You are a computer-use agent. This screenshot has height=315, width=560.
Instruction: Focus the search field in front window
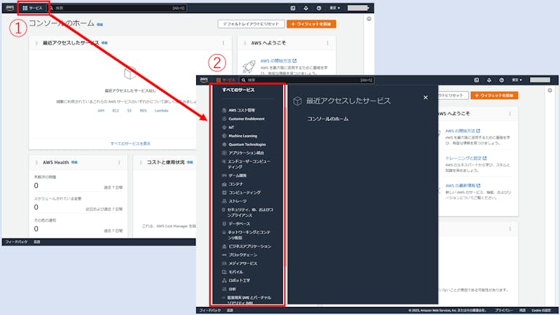[x=307, y=80]
